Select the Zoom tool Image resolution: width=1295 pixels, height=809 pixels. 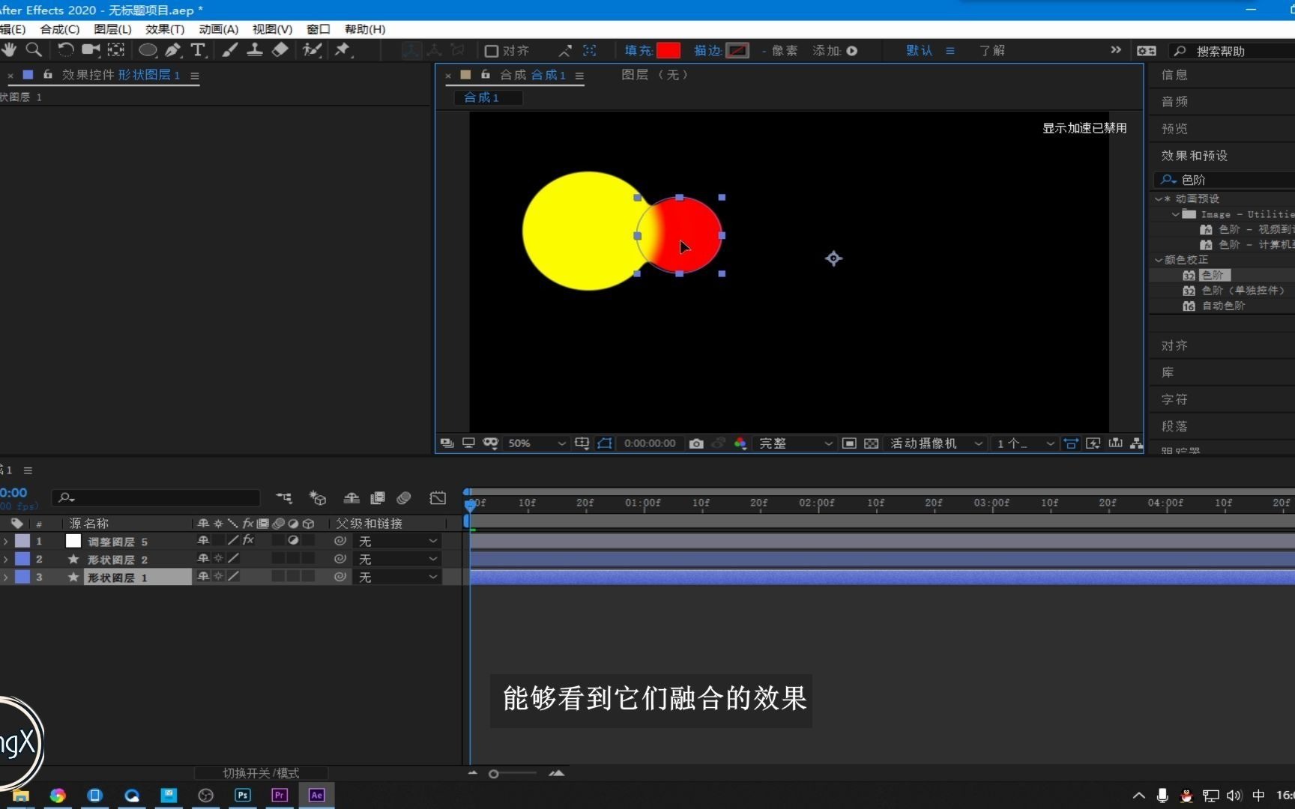(34, 50)
